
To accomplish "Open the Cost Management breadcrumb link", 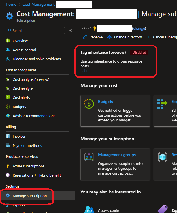I will tap(39, 4).
